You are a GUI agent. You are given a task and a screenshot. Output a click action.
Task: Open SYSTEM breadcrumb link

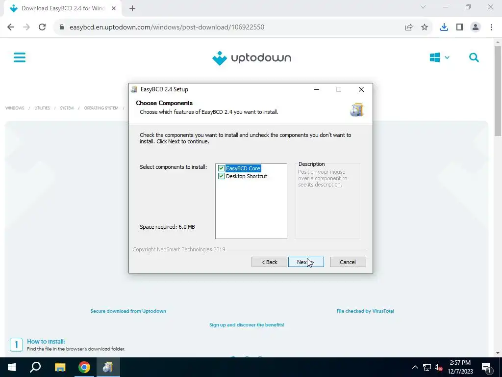click(67, 108)
